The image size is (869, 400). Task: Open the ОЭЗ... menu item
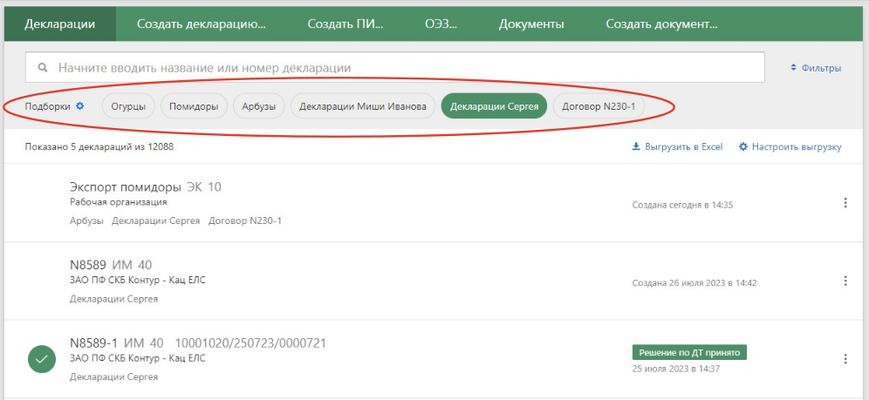click(441, 24)
